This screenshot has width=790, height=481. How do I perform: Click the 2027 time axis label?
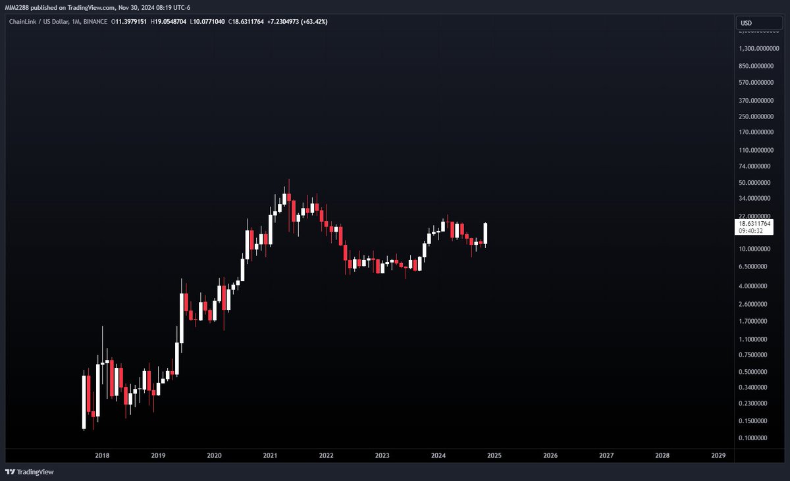click(607, 455)
